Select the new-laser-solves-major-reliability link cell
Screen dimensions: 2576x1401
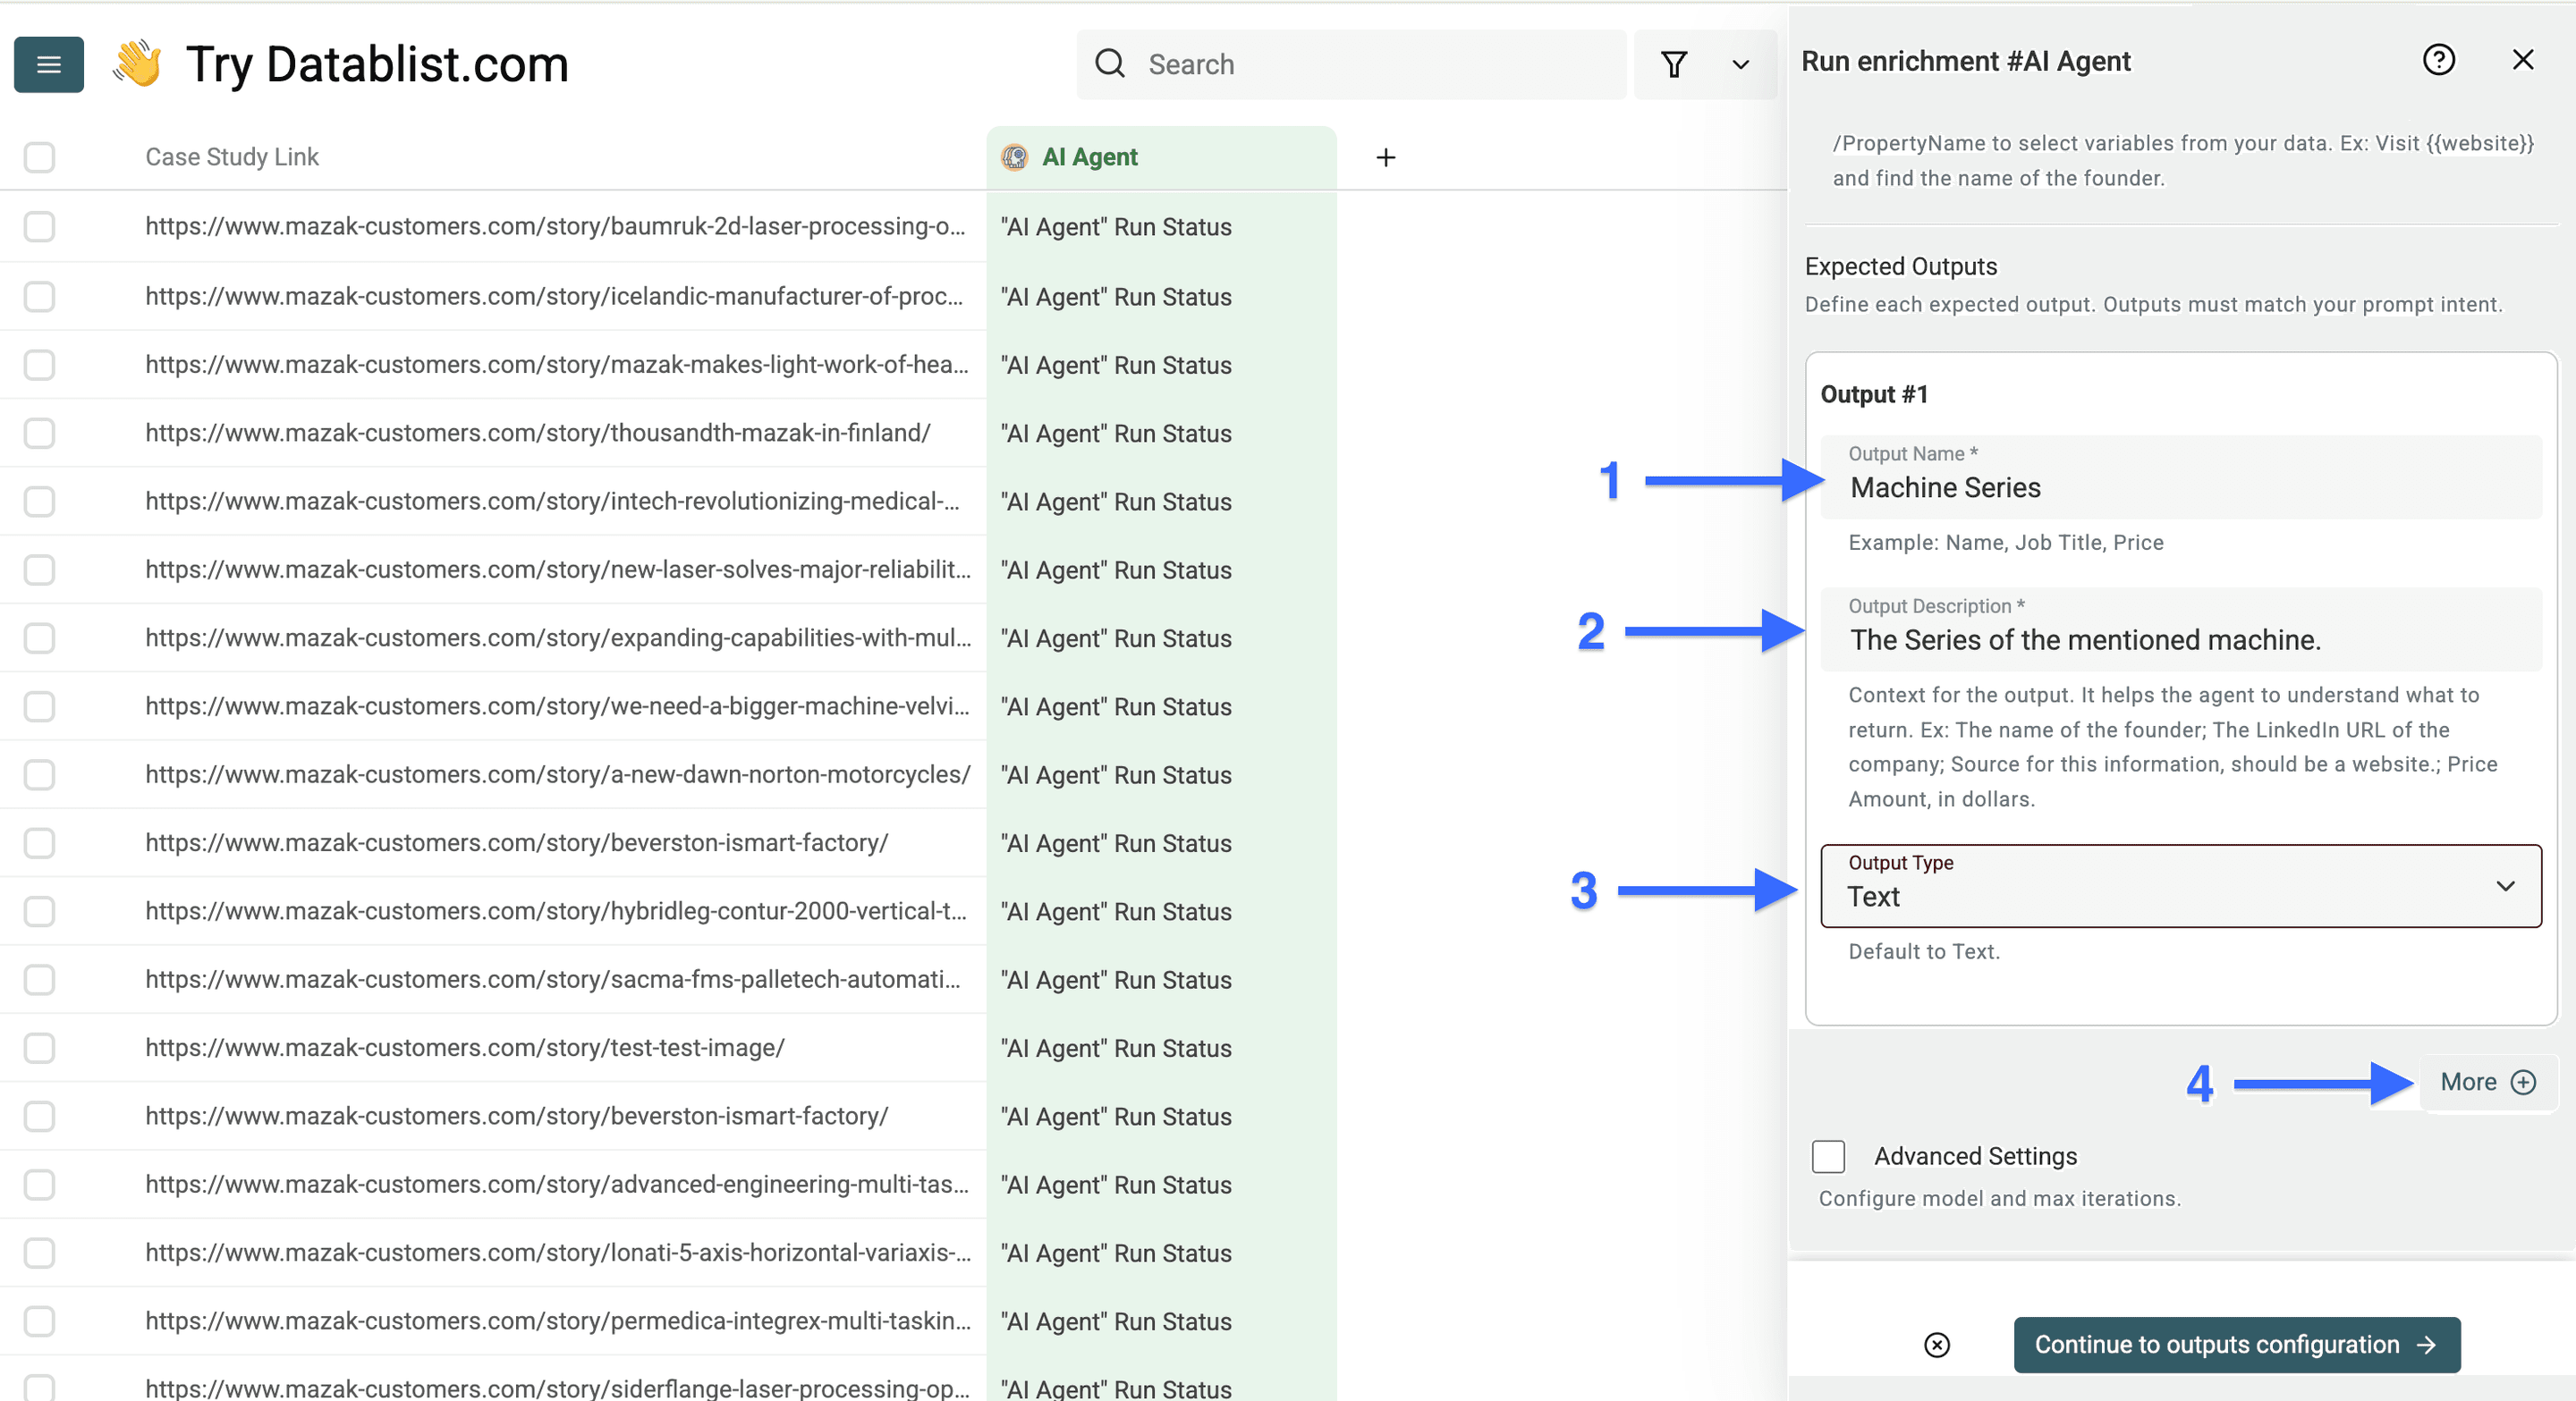point(557,570)
